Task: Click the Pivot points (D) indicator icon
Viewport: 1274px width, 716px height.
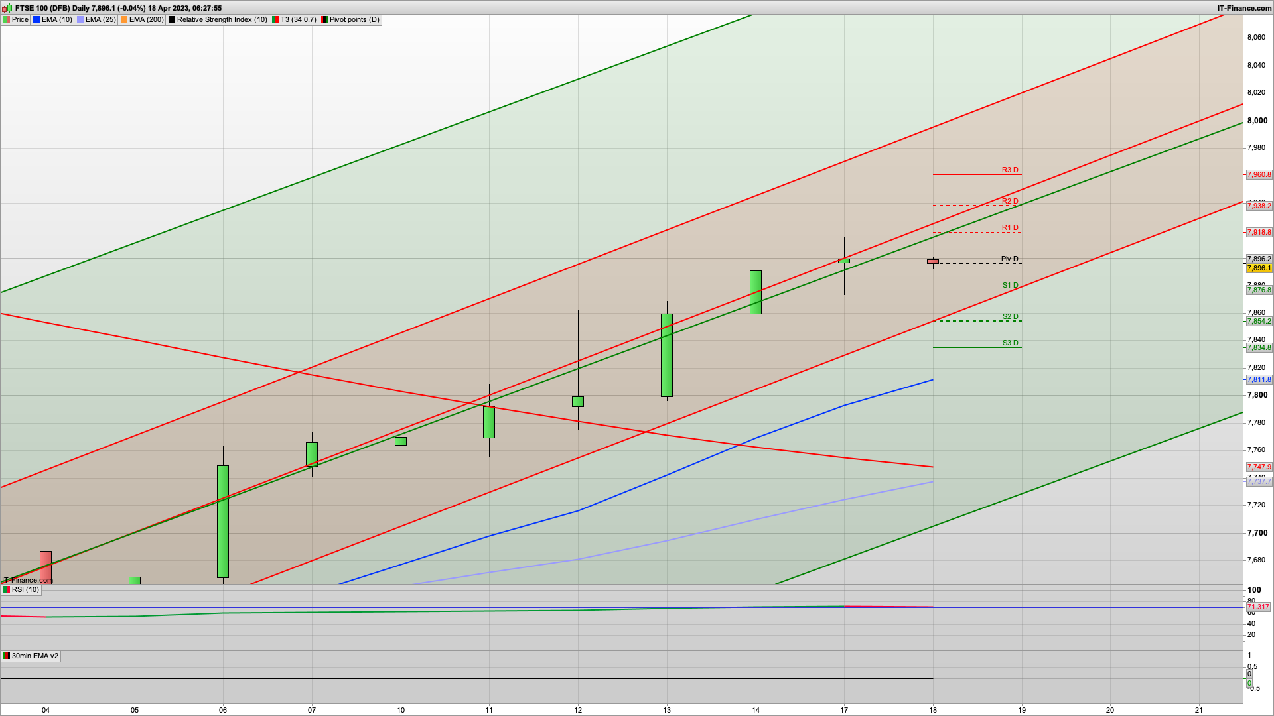Action: pyautogui.click(x=324, y=19)
